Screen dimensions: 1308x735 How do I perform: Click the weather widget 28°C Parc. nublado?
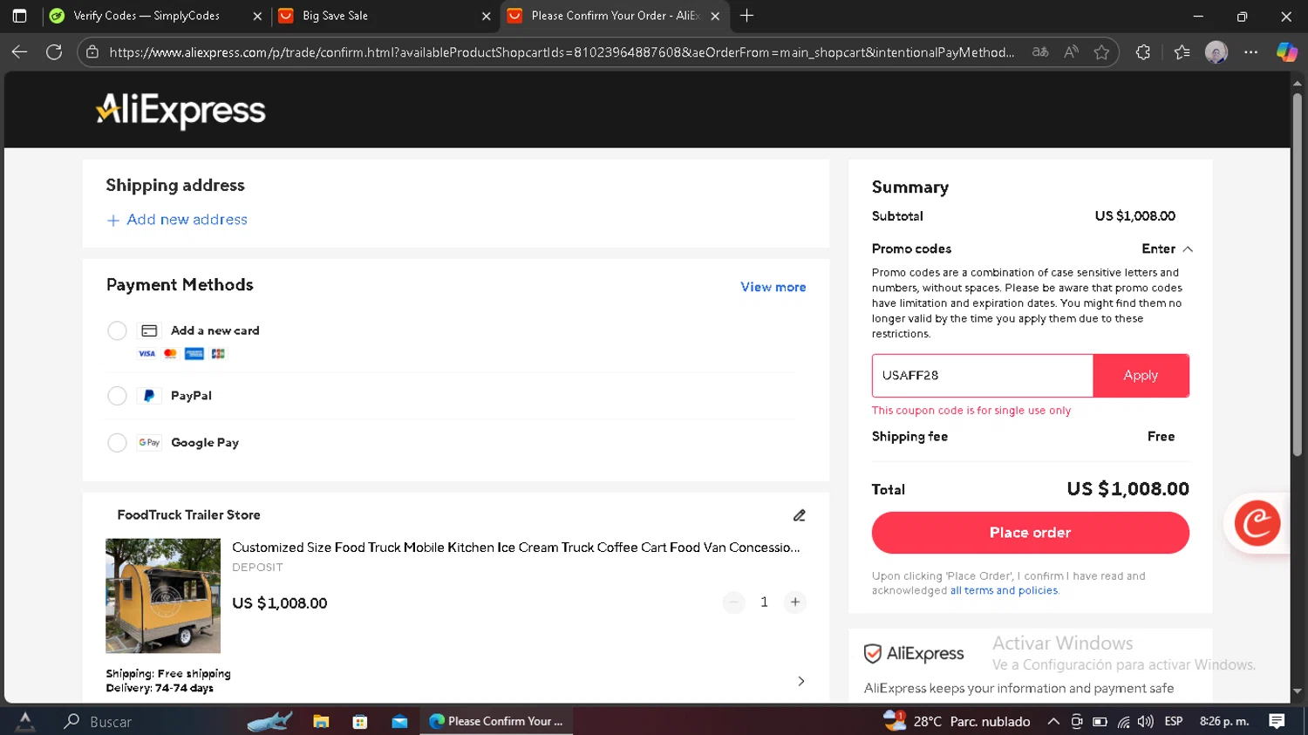(x=957, y=721)
